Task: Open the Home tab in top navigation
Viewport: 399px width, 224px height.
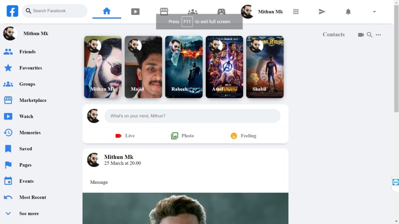Action: tap(107, 11)
